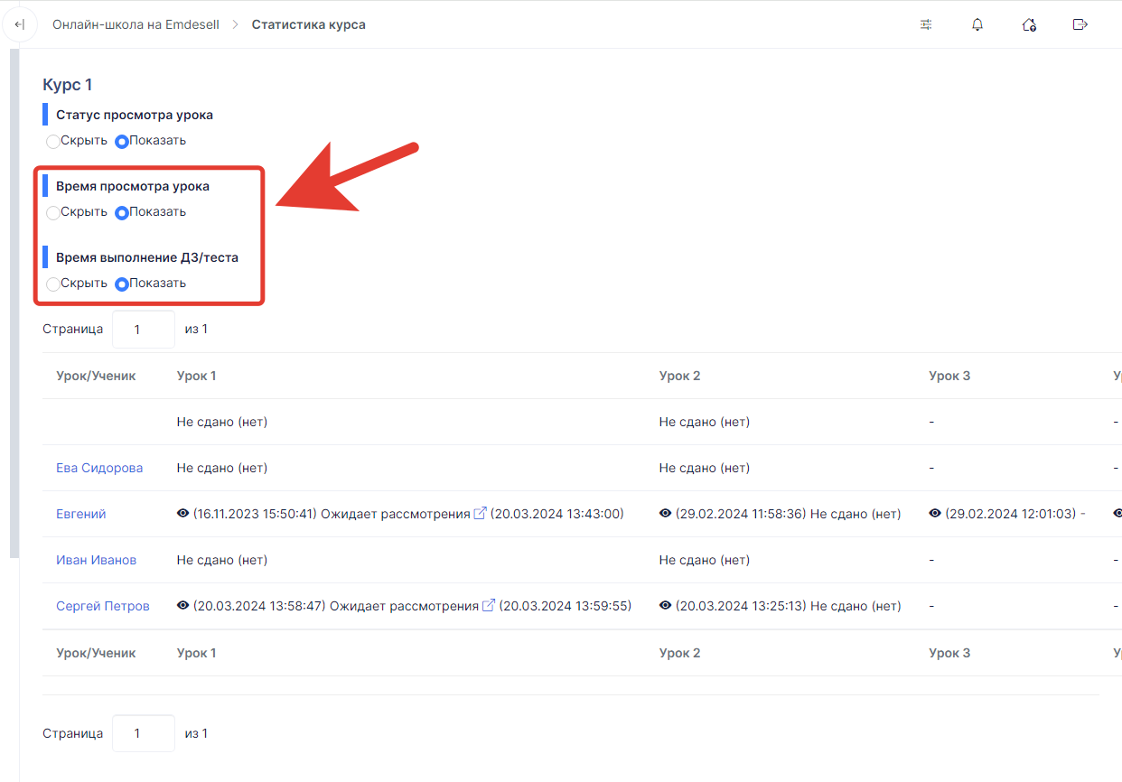Click the Онлайн-школа на Emdesell breadcrumb
This screenshot has width=1122, height=782.
pos(135,24)
